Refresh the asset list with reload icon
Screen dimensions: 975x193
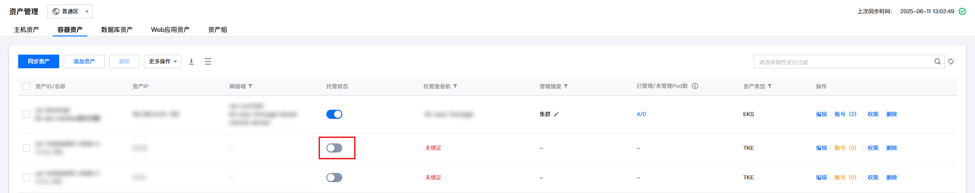tap(951, 61)
